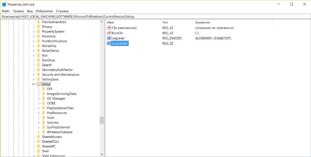Click the SharedPC folder icon
The image size is (311, 157).
click(39, 146)
